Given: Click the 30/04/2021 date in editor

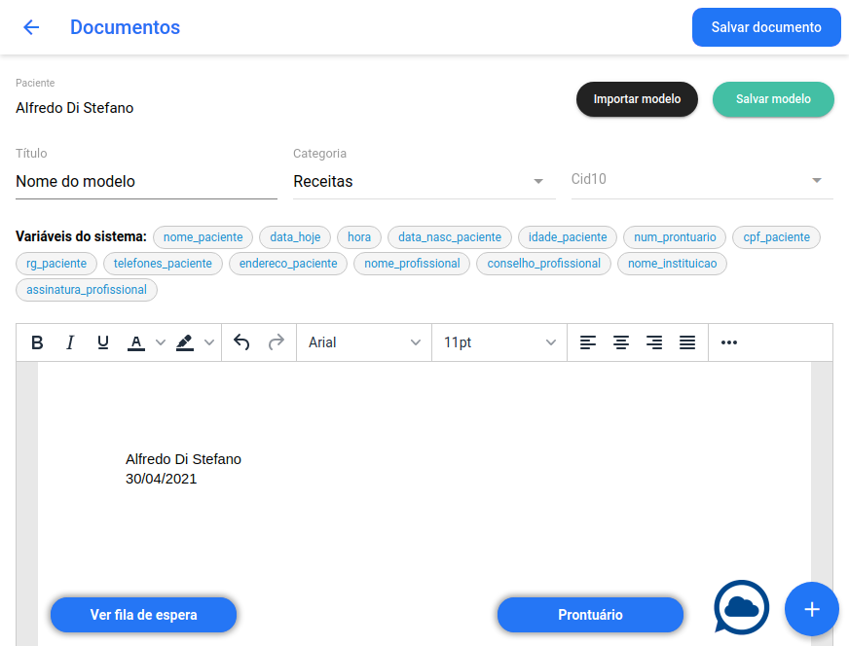Looking at the screenshot, I should click(x=162, y=479).
